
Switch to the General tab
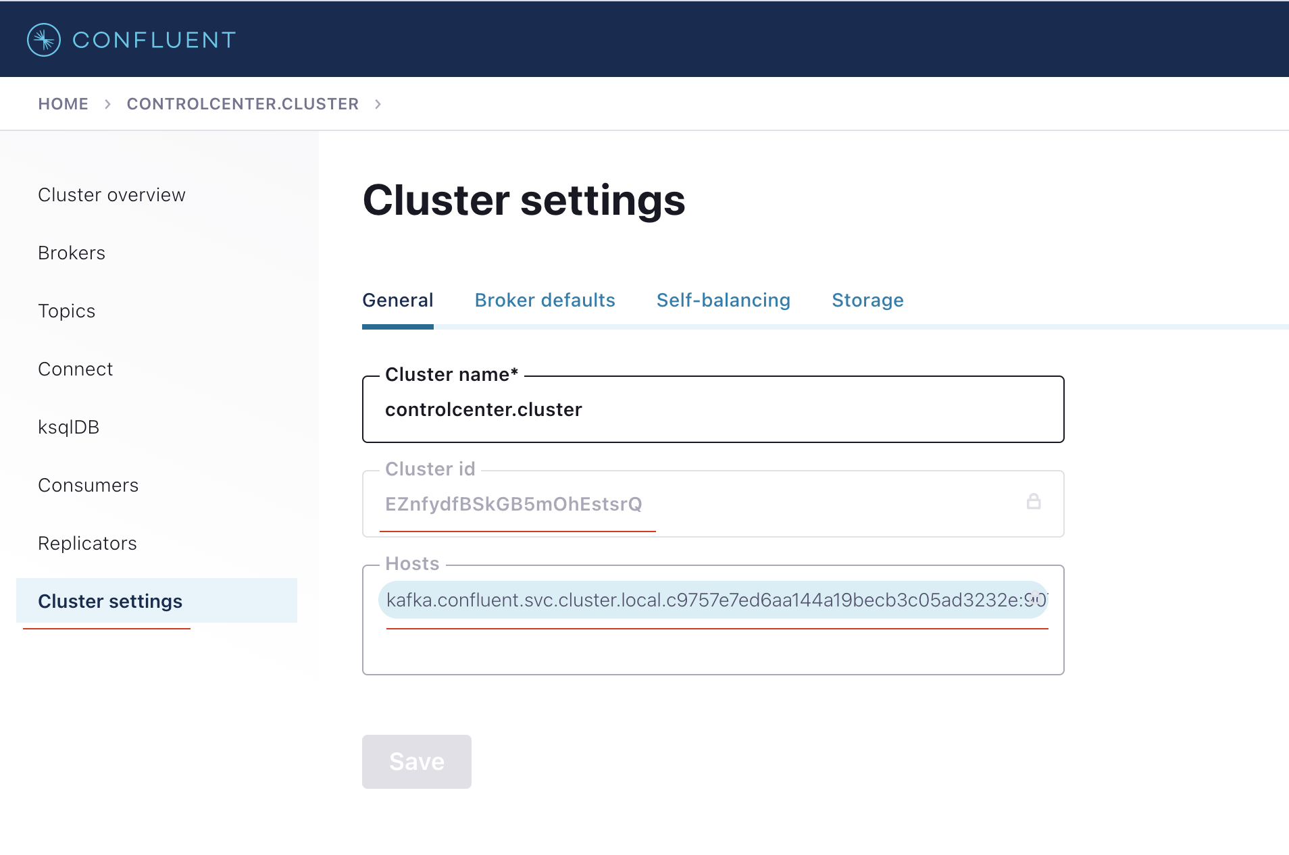(398, 301)
